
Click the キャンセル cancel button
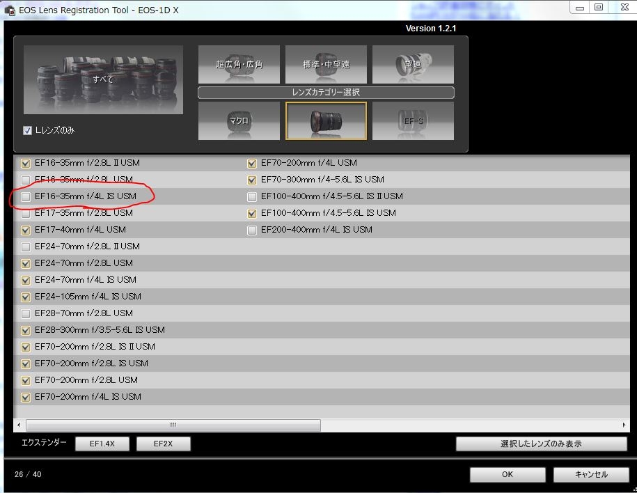(591, 474)
